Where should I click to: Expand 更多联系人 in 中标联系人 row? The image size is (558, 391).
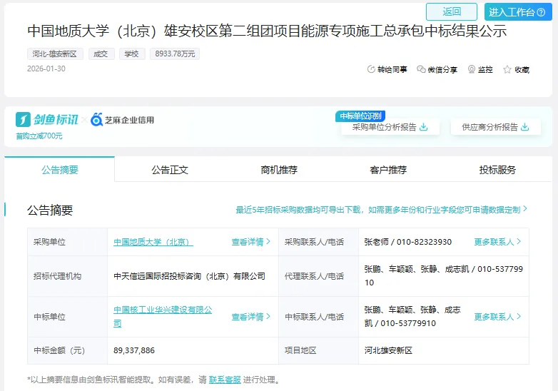click(x=497, y=317)
